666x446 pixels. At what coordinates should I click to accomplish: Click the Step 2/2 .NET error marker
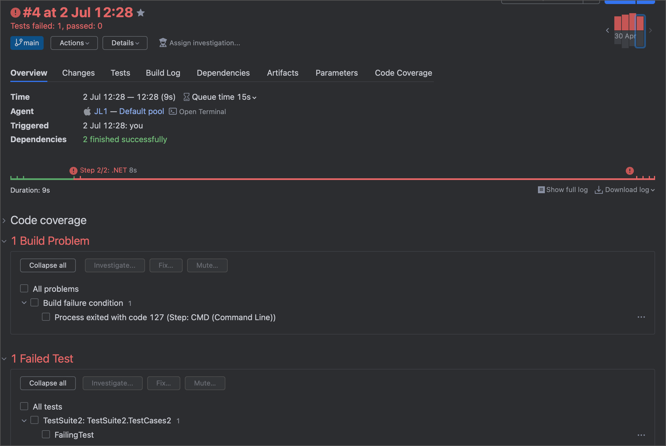73,171
